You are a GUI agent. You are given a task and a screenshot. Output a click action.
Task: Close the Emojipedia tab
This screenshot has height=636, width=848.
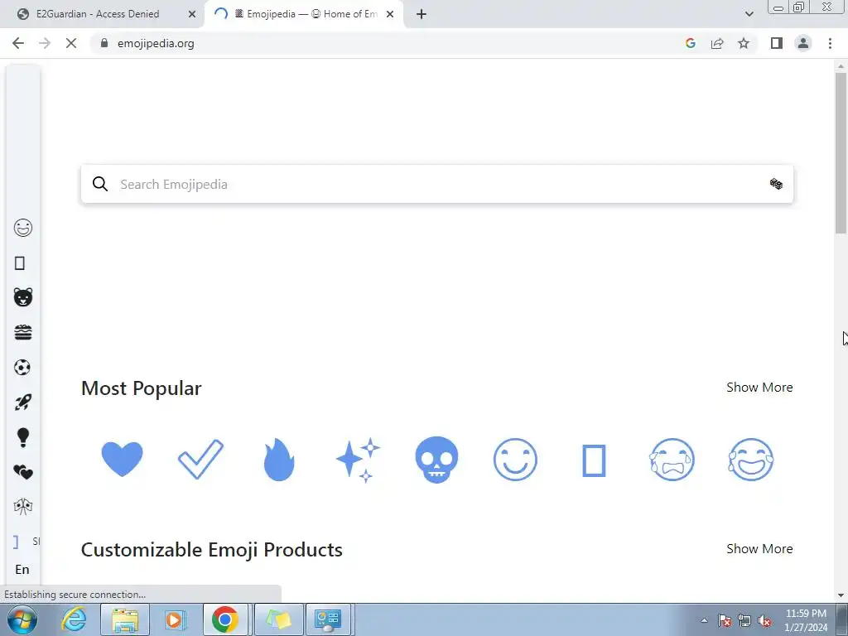coord(390,14)
